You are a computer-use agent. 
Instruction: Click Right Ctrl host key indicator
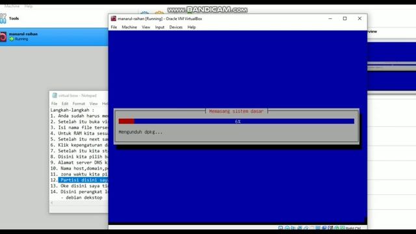pyautogui.click(x=353, y=228)
